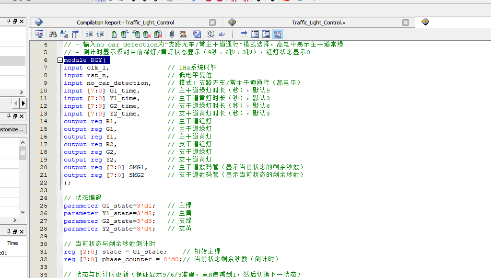Click 'output reg R1,' on line 14
The height and width of the screenshot is (278, 491).
coord(90,121)
